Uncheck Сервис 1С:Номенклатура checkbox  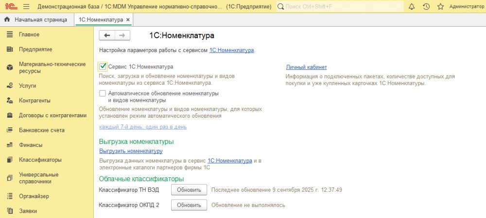tap(103, 66)
